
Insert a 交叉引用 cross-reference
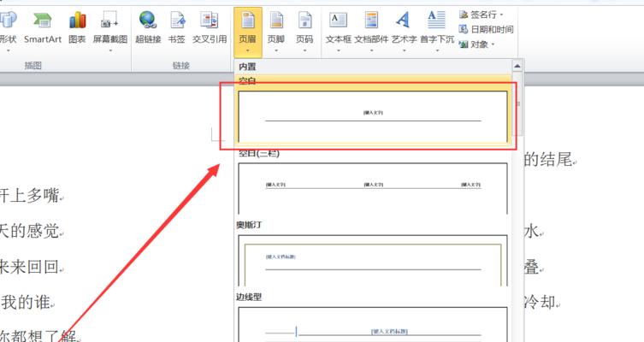pyautogui.click(x=210, y=29)
